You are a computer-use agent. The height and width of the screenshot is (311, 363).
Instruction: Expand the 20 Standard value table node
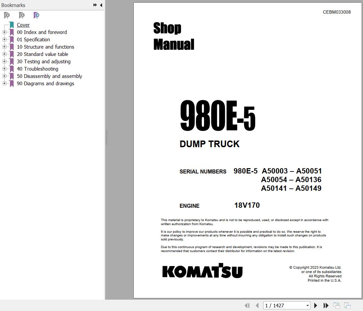(x=4, y=54)
